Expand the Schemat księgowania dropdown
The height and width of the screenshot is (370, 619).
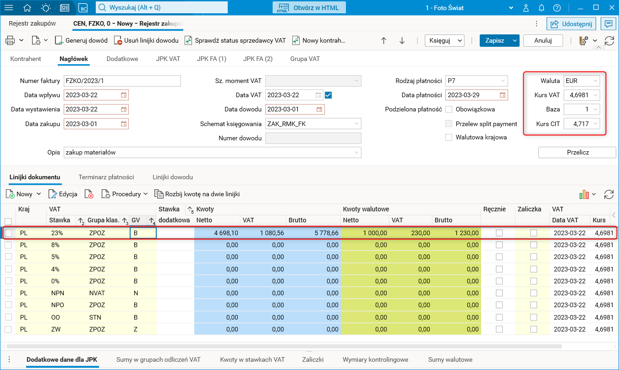click(356, 124)
